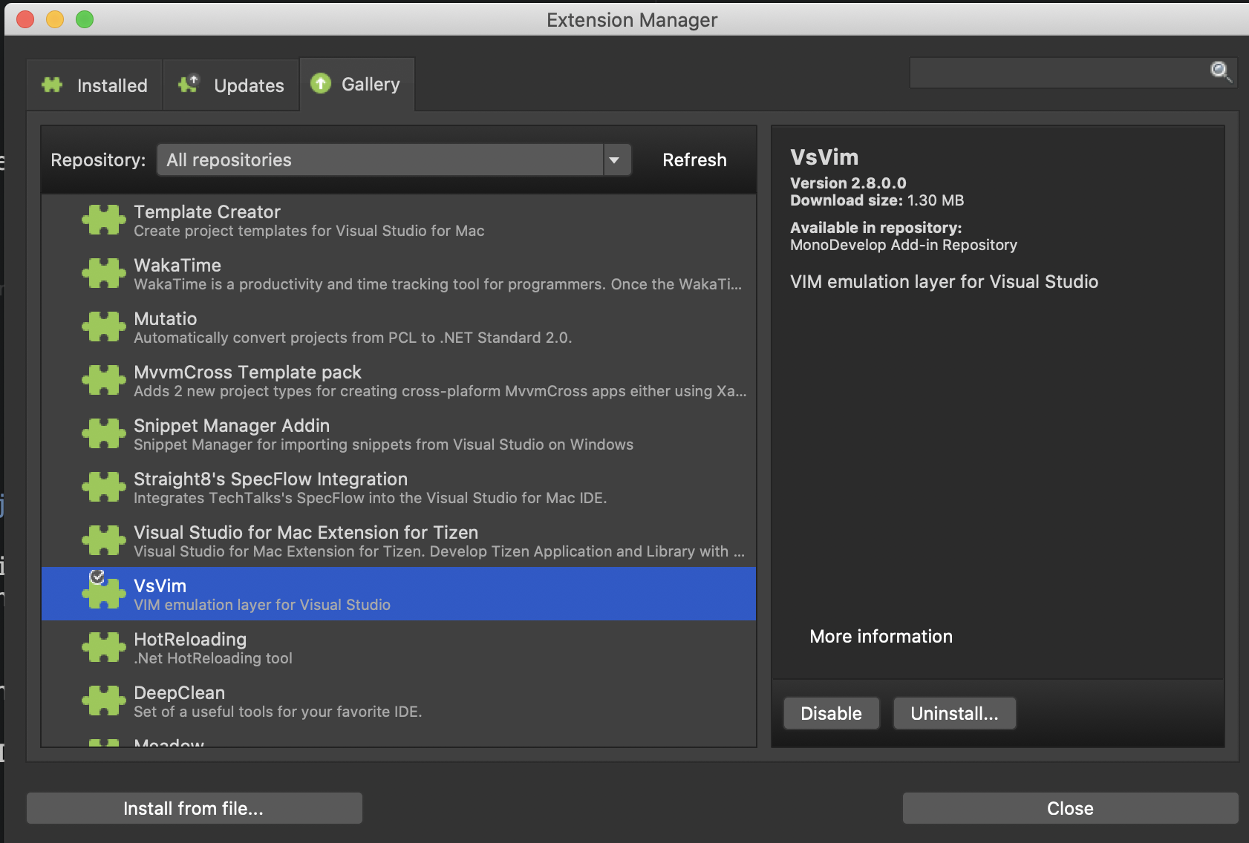Viewport: 1249px width, 843px height.
Task: Close the Extension Manager dialog
Action: [x=1070, y=808]
